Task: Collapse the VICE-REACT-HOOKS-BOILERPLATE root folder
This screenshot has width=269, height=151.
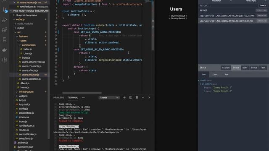Action: pyautogui.click(x=29, y=11)
